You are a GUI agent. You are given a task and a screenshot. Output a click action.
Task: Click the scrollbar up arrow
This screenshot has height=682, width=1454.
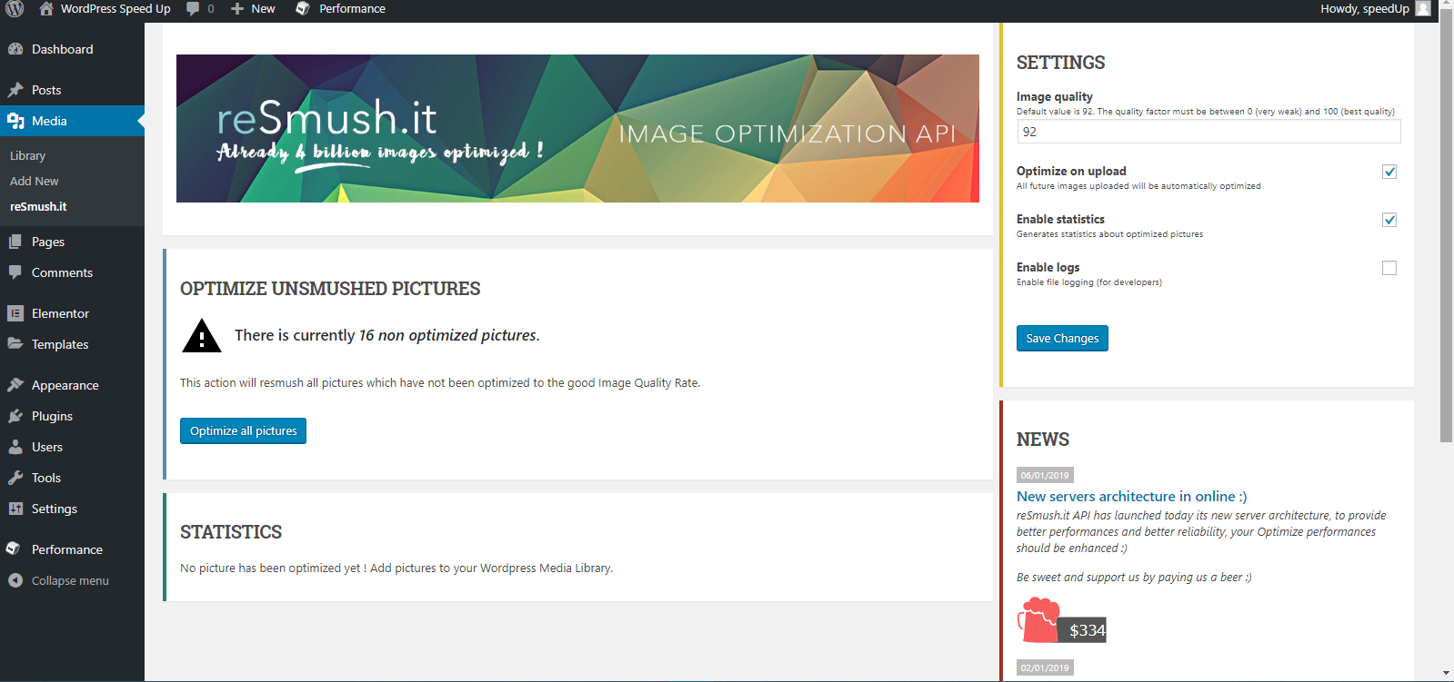point(1447,5)
